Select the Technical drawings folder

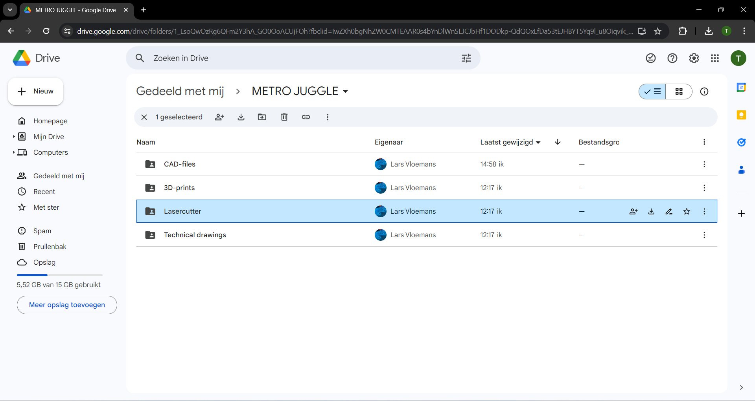pyautogui.click(x=427, y=235)
